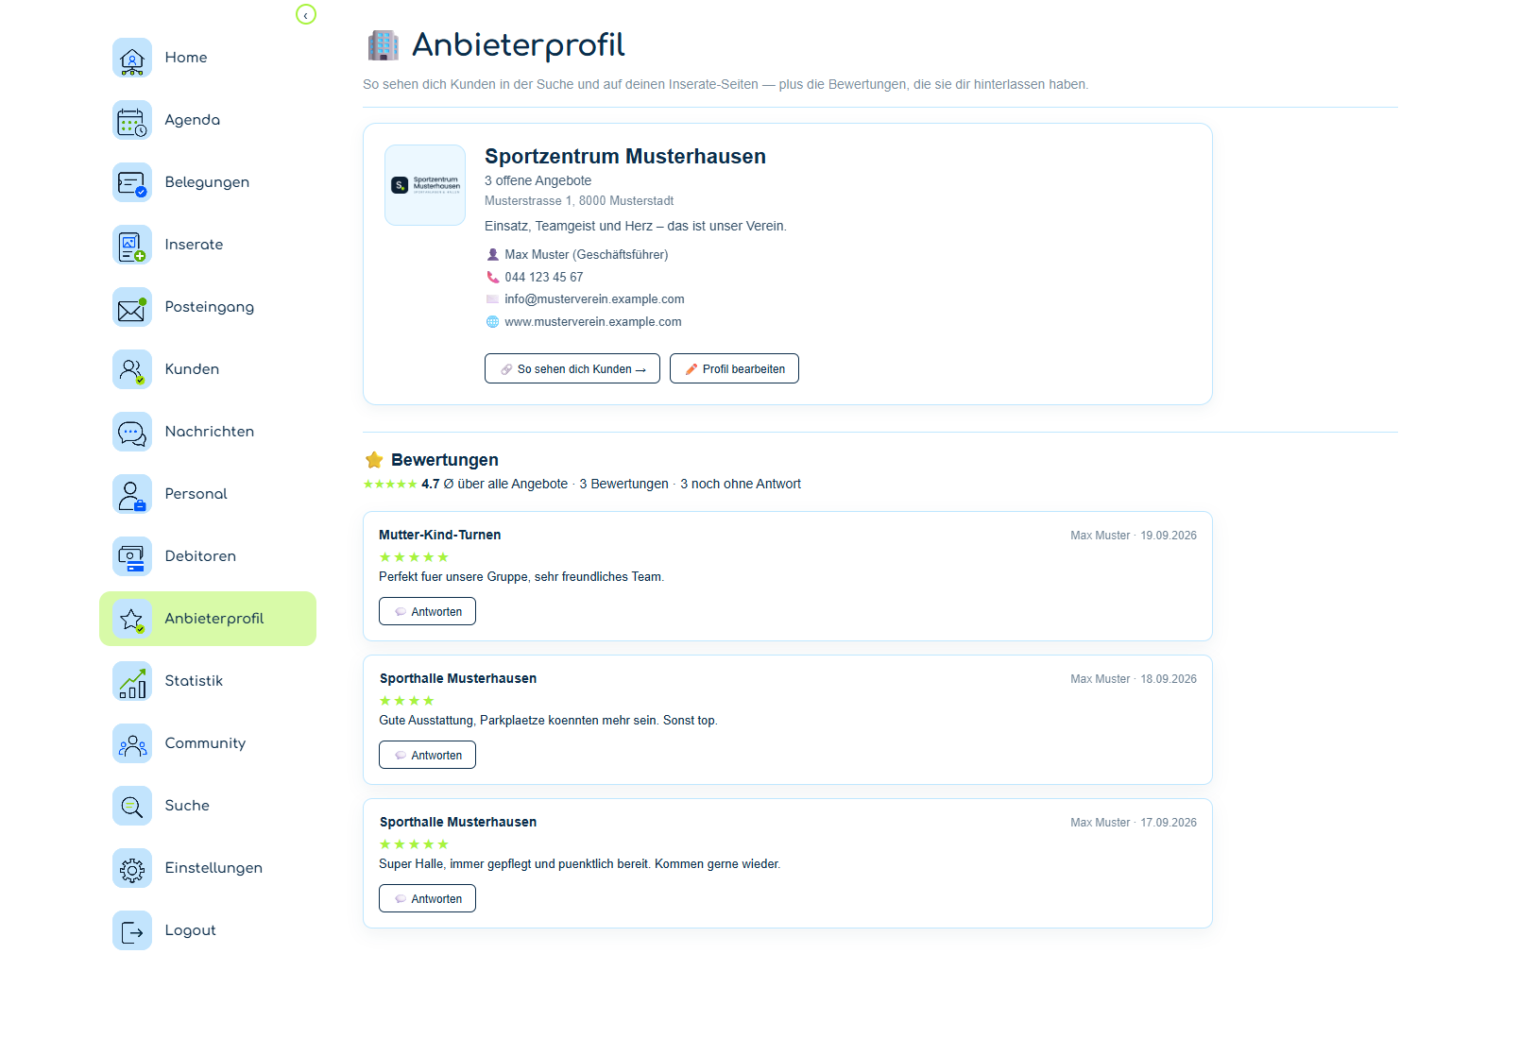Viewport: 1519px width, 1039px height.
Task: Click the Sportzentrum Musterhausen logo thumbnail
Action: [425, 185]
